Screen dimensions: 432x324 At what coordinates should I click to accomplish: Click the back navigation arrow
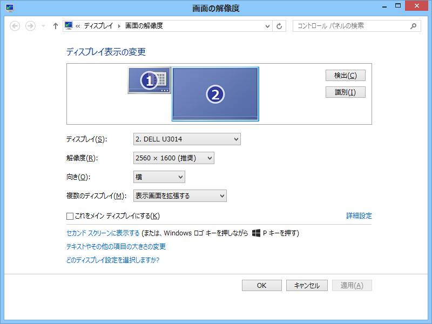[15, 26]
